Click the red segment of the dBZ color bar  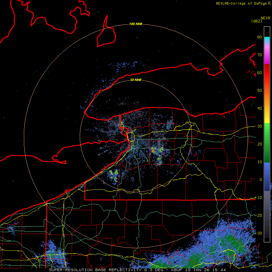pos(267,73)
